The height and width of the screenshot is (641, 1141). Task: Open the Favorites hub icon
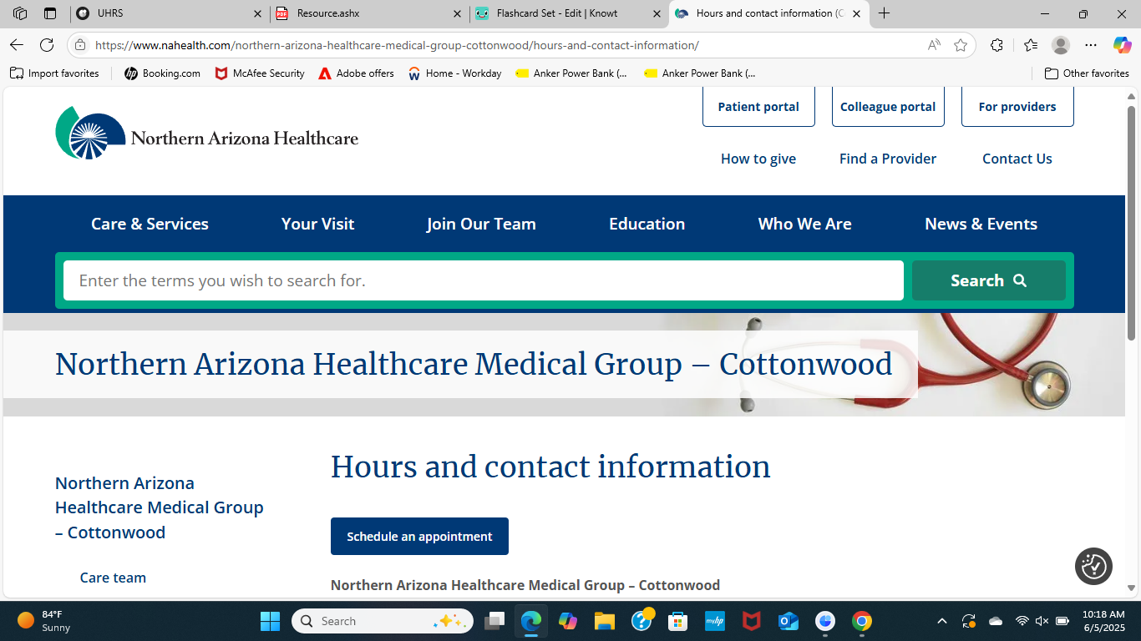(x=1031, y=45)
